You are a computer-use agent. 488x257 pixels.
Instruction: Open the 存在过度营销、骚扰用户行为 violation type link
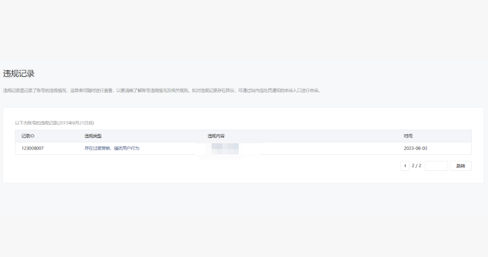112,148
